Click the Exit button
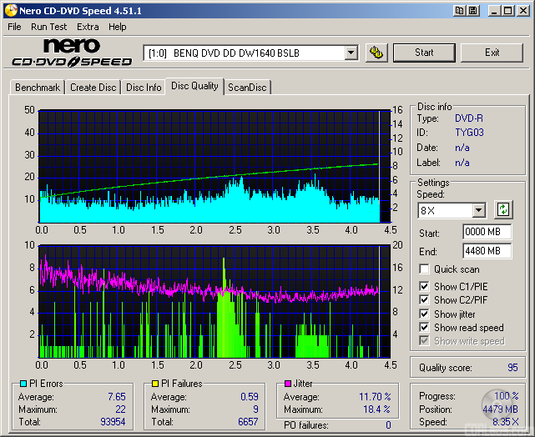535x437 pixels. (x=492, y=53)
